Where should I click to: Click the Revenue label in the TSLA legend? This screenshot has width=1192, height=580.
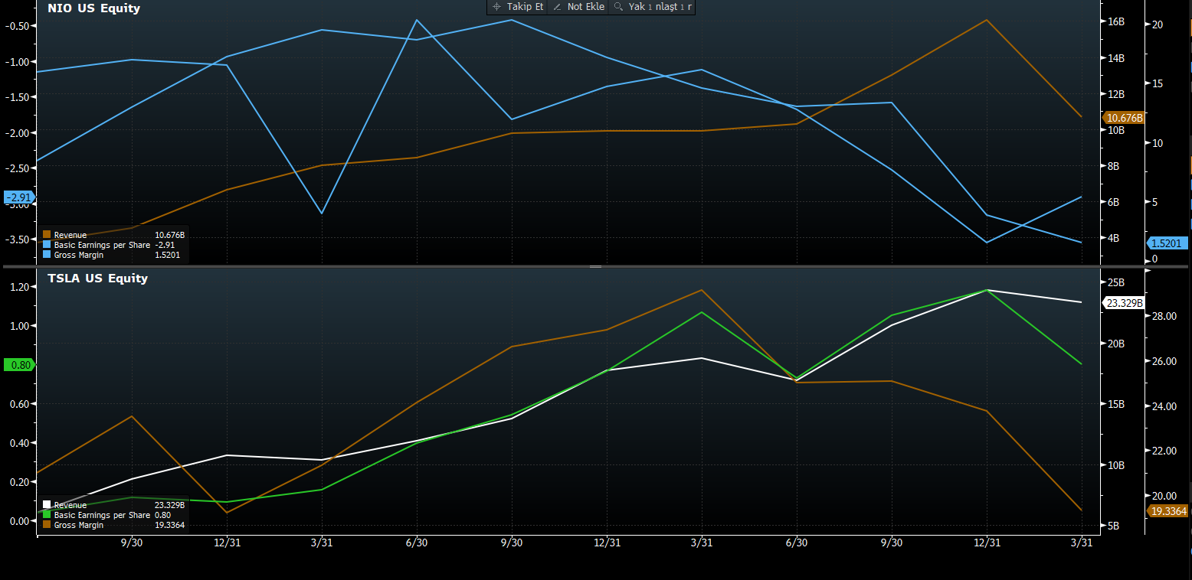click(x=70, y=505)
